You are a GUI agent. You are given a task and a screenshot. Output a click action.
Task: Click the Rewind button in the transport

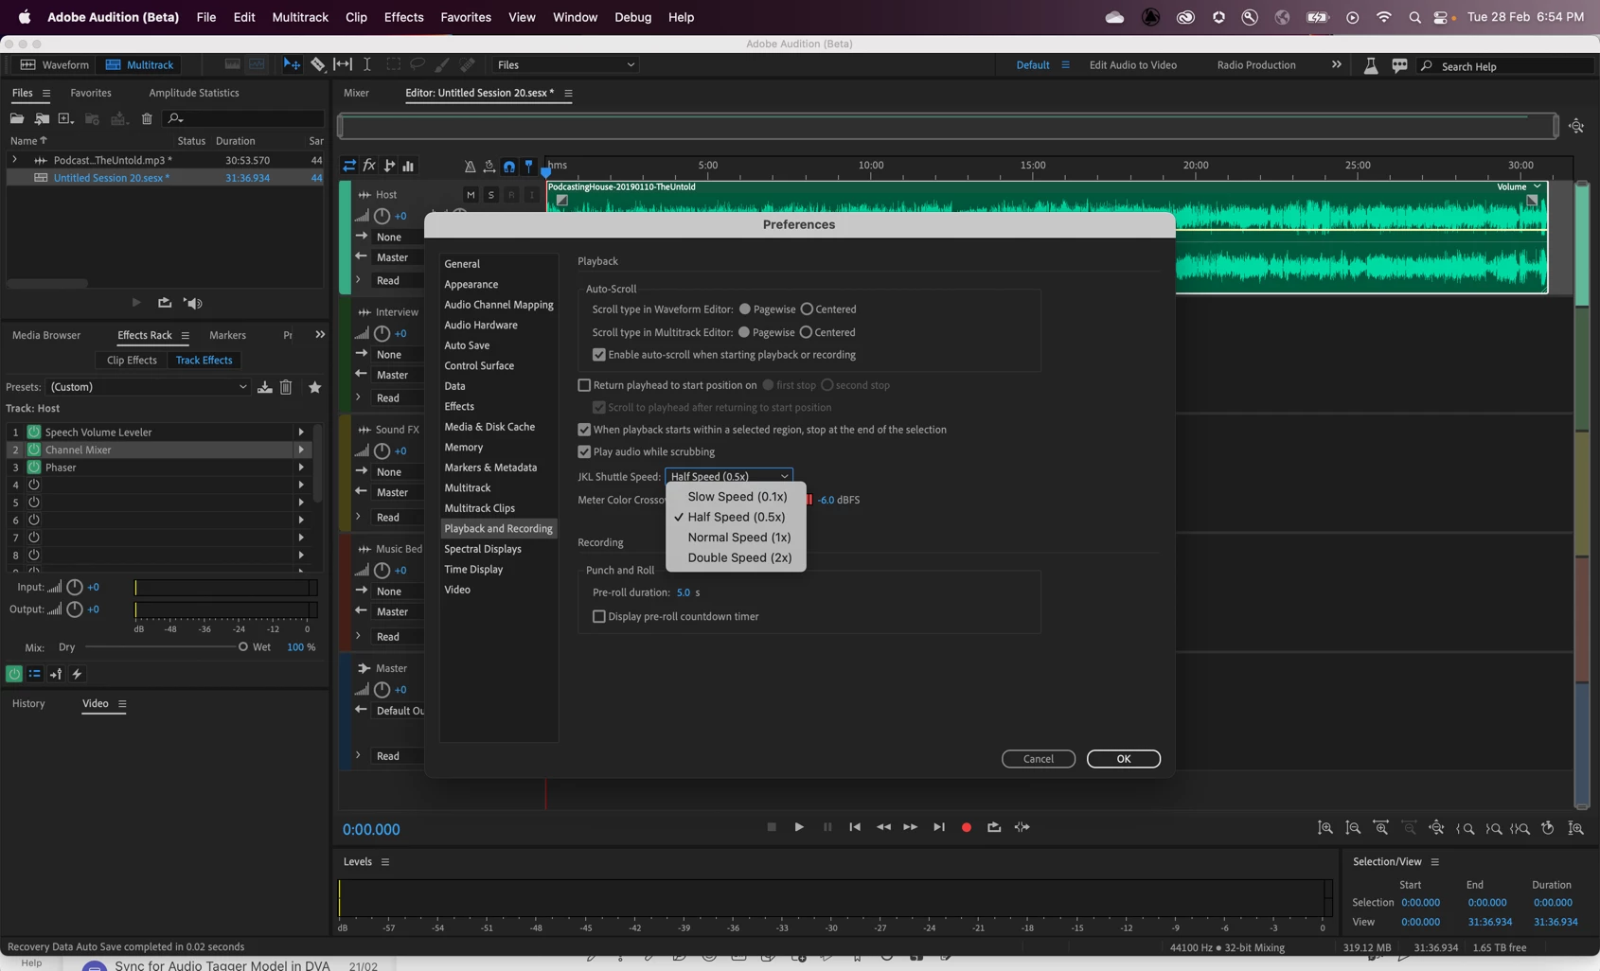click(x=883, y=827)
